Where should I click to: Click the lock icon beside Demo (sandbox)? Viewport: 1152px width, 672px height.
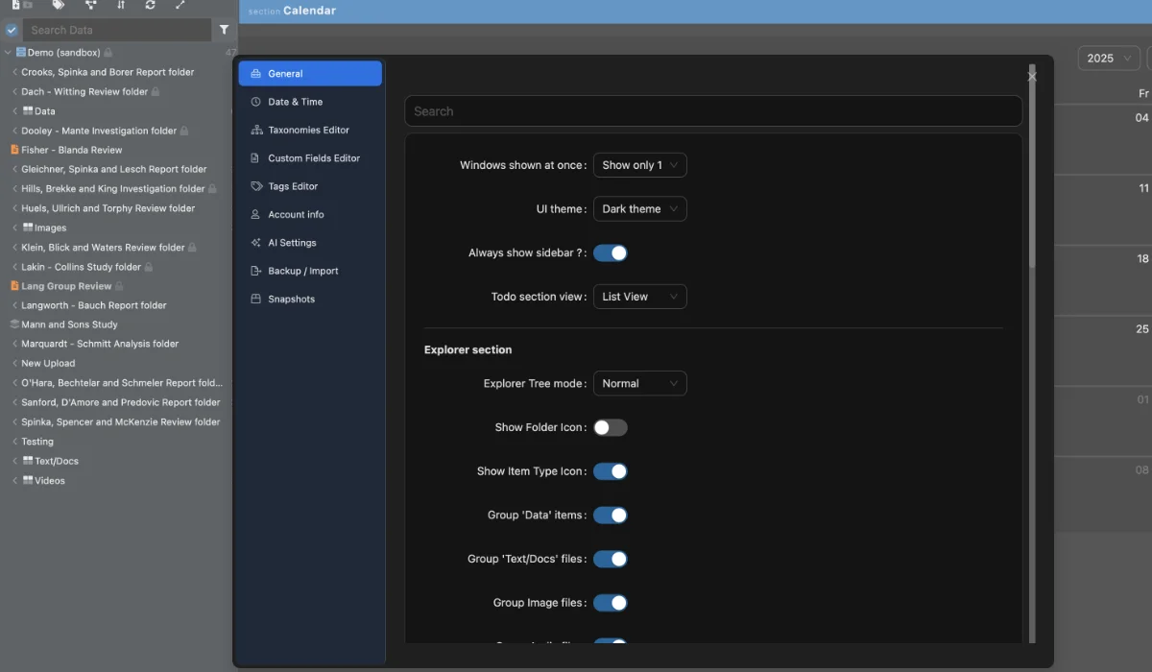[108, 52]
